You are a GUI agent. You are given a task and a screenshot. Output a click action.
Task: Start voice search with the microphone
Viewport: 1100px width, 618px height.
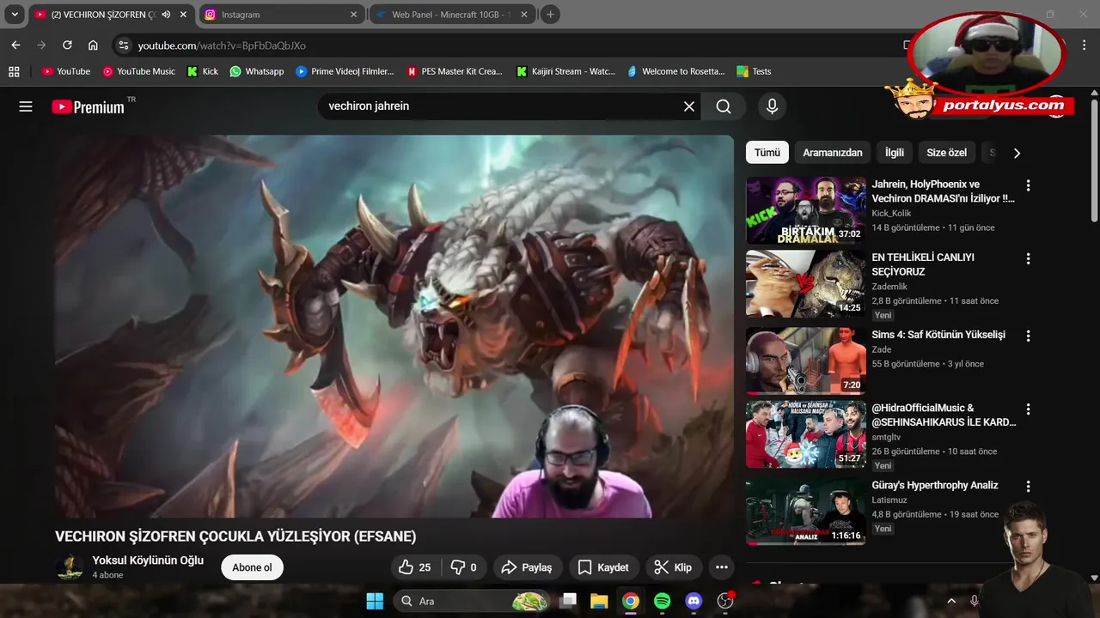point(772,106)
